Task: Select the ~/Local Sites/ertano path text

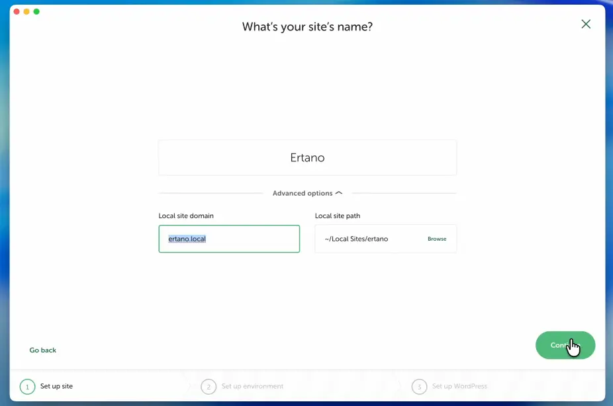Action: [356, 239]
